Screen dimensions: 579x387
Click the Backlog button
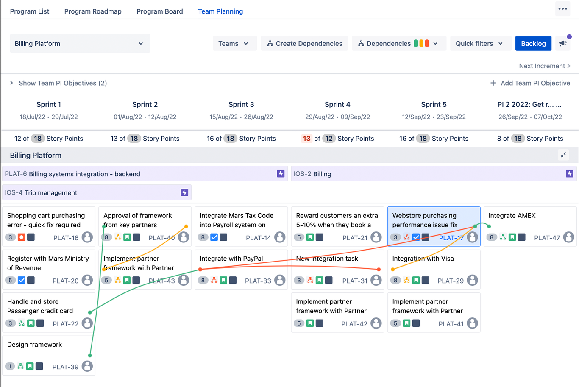tap(533, 43)
